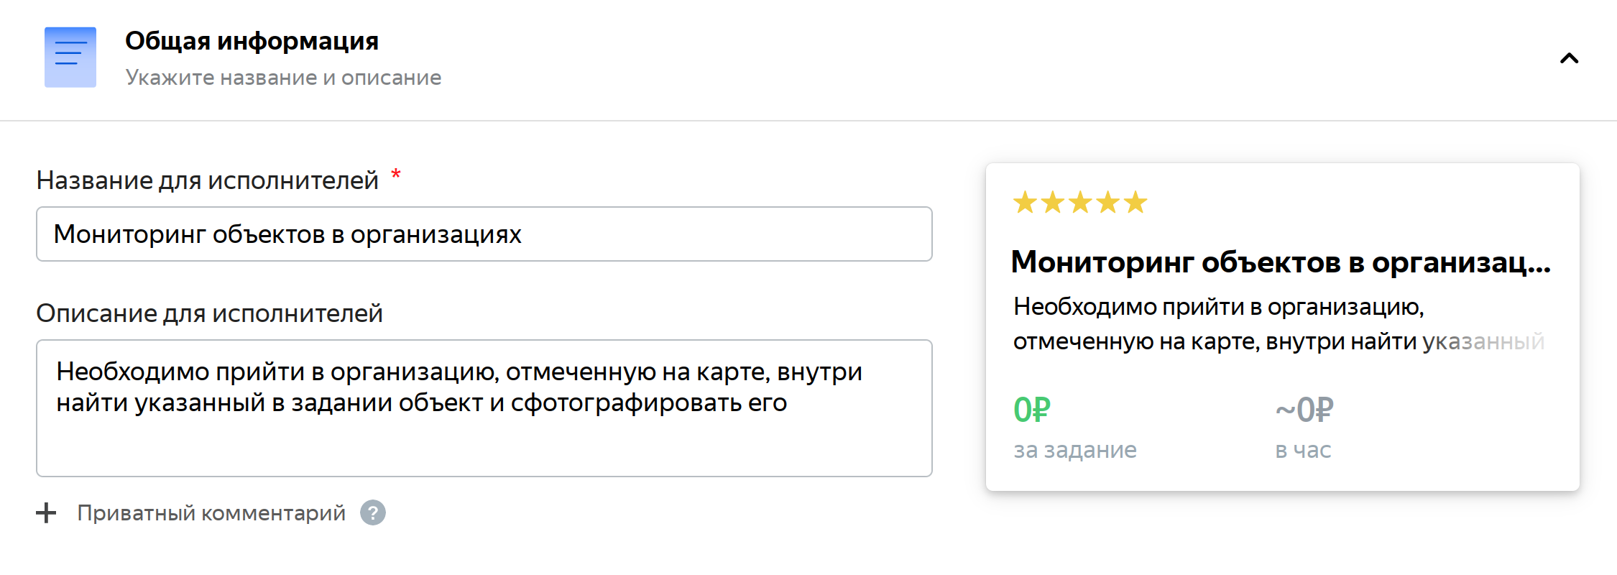
Task: Click the green 0₽ task price
Action: point(1032,410)
